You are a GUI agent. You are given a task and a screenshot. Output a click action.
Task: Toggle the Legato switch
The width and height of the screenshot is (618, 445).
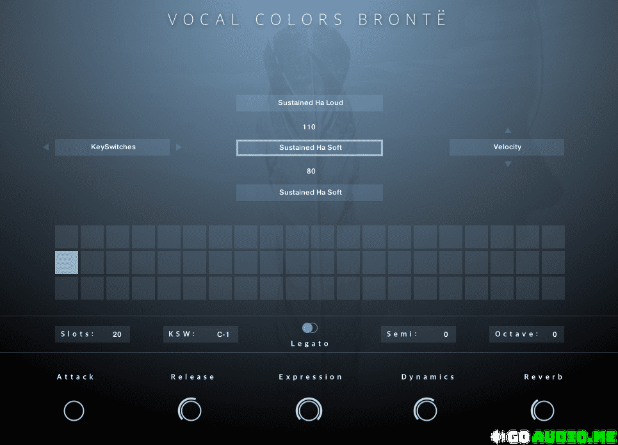click(x=310, y=328)
